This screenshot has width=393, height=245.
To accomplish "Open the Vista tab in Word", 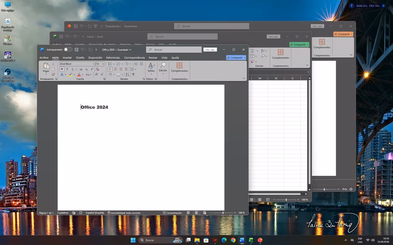I will (164, 57).
